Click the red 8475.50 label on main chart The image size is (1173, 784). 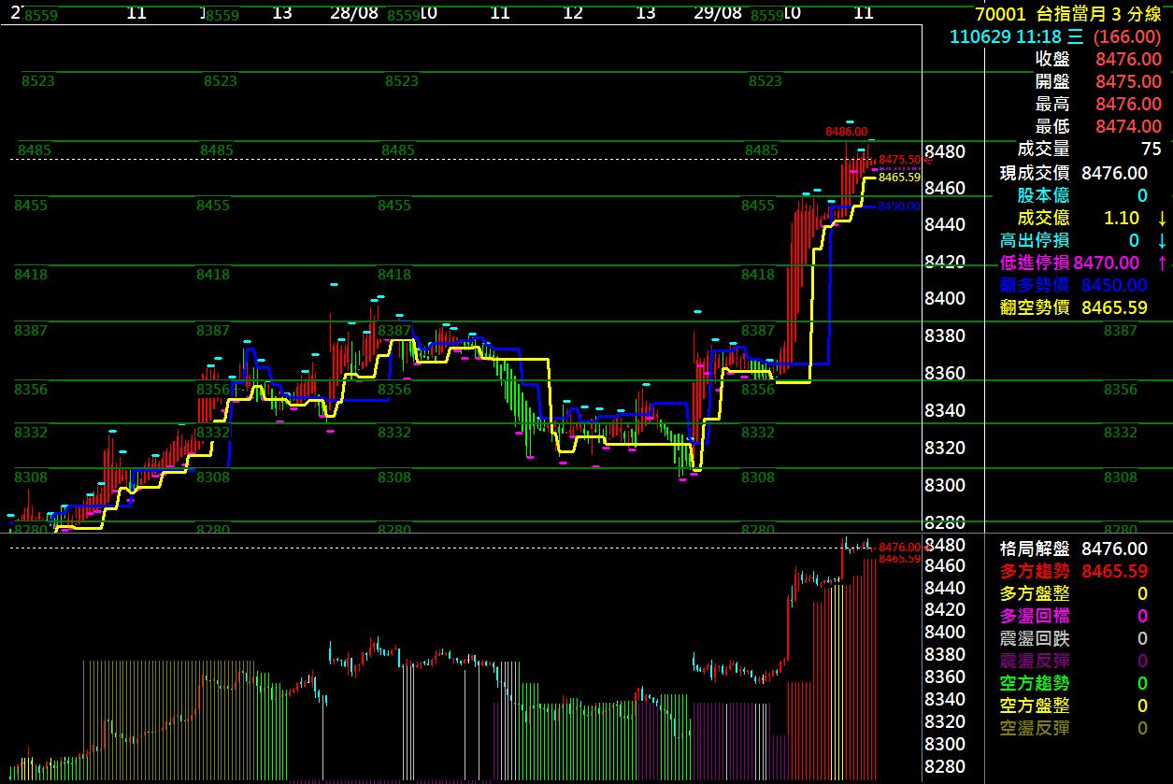(x=898, y=160)
